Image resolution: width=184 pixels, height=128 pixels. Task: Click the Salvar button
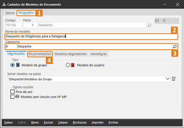(x=8, y=122)
